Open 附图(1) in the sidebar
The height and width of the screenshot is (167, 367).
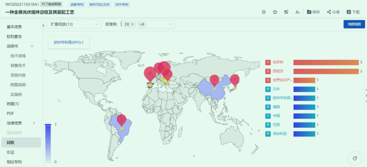coord(13,104)
